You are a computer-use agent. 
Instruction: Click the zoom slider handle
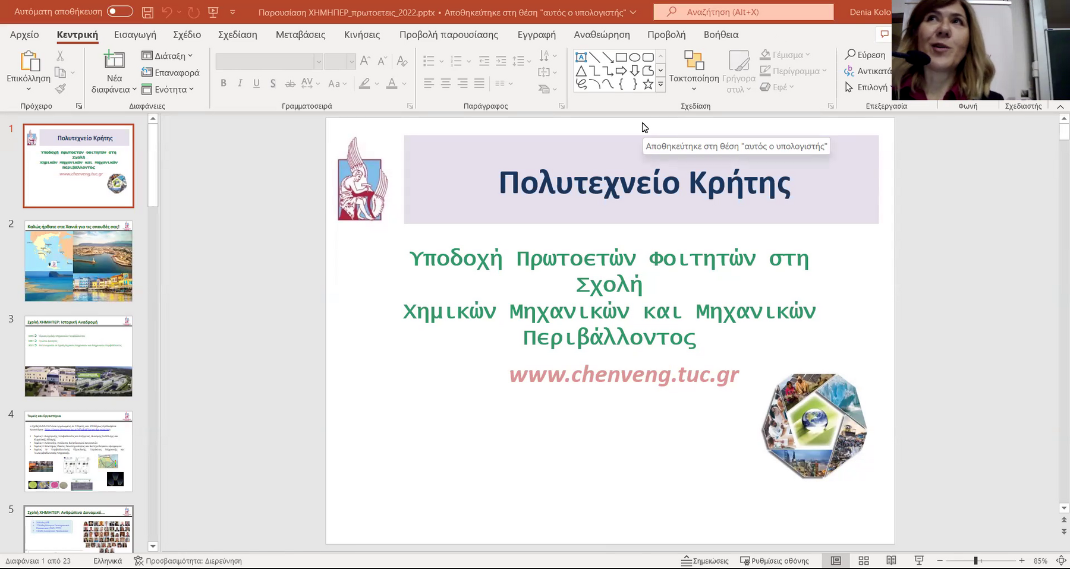coord(975,561)
